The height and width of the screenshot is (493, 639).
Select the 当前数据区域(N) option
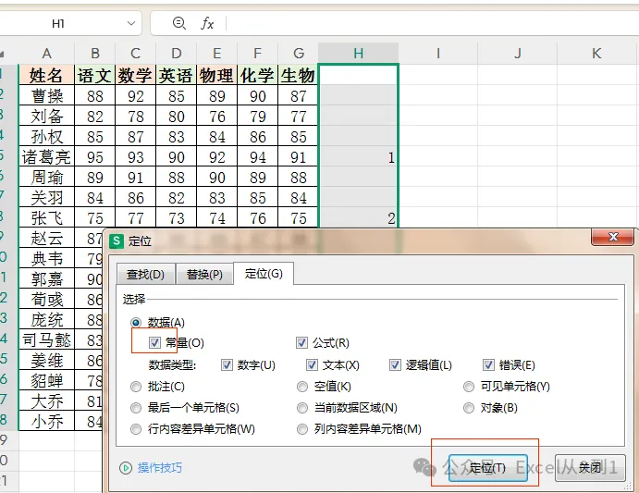[x=302, y=407]
